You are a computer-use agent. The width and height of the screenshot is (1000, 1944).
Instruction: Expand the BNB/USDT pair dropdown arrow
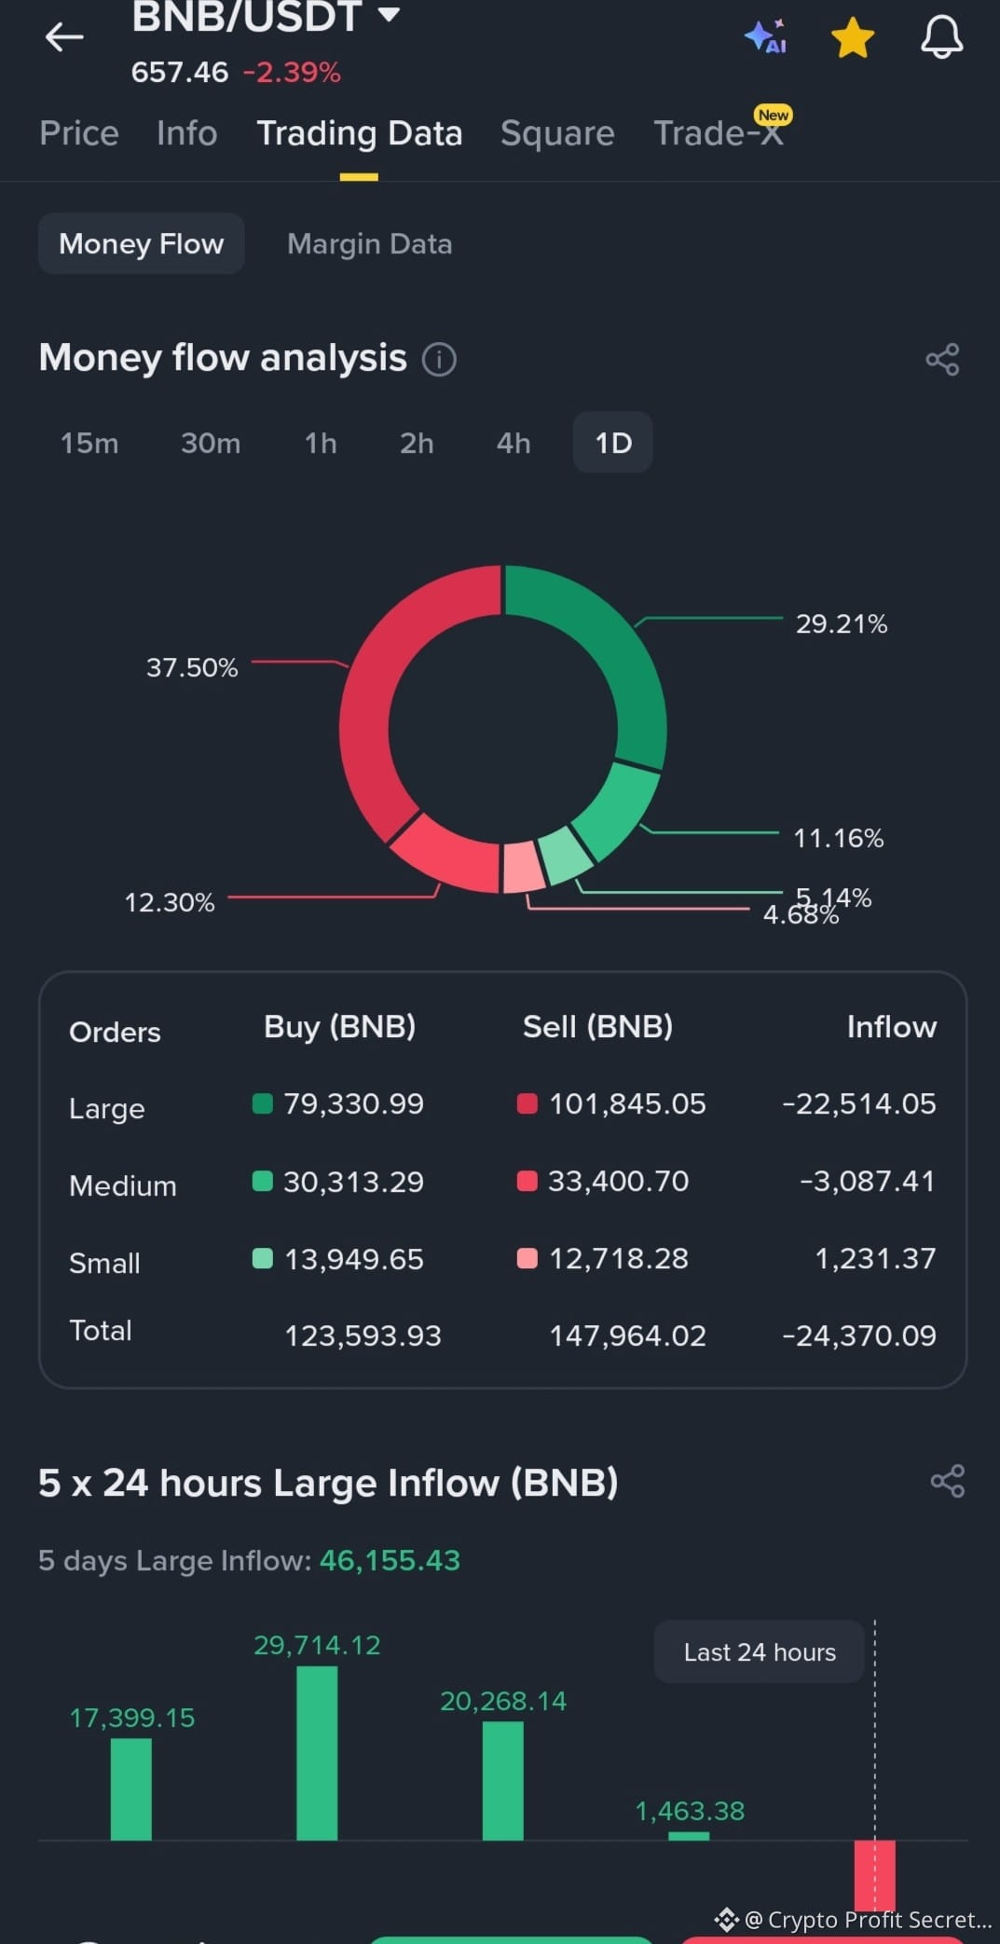389,14
